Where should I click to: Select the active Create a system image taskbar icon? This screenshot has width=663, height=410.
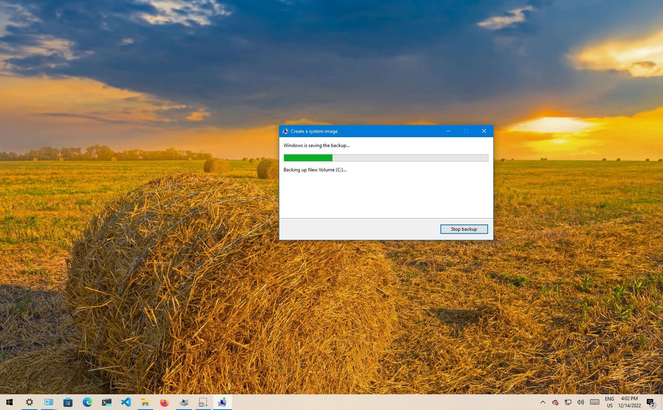click(x=222, y=402)
